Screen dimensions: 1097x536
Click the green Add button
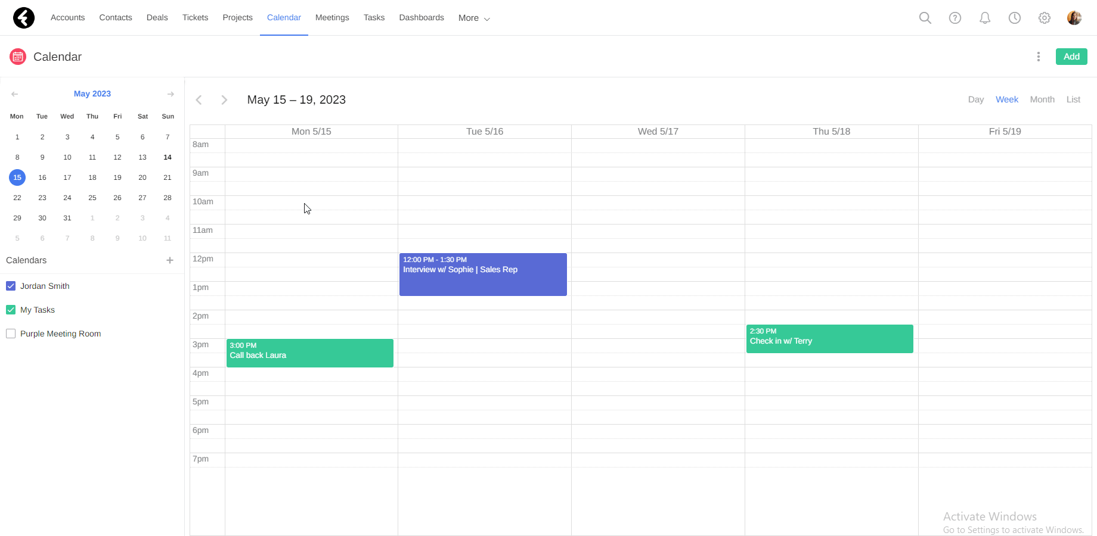pyautogui.click(x=1071, y=57)
